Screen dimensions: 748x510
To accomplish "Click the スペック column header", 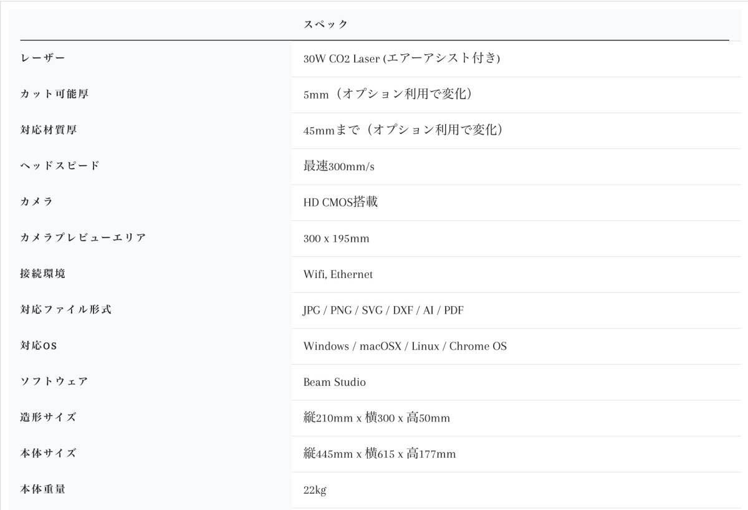I will tap(325, 24).
